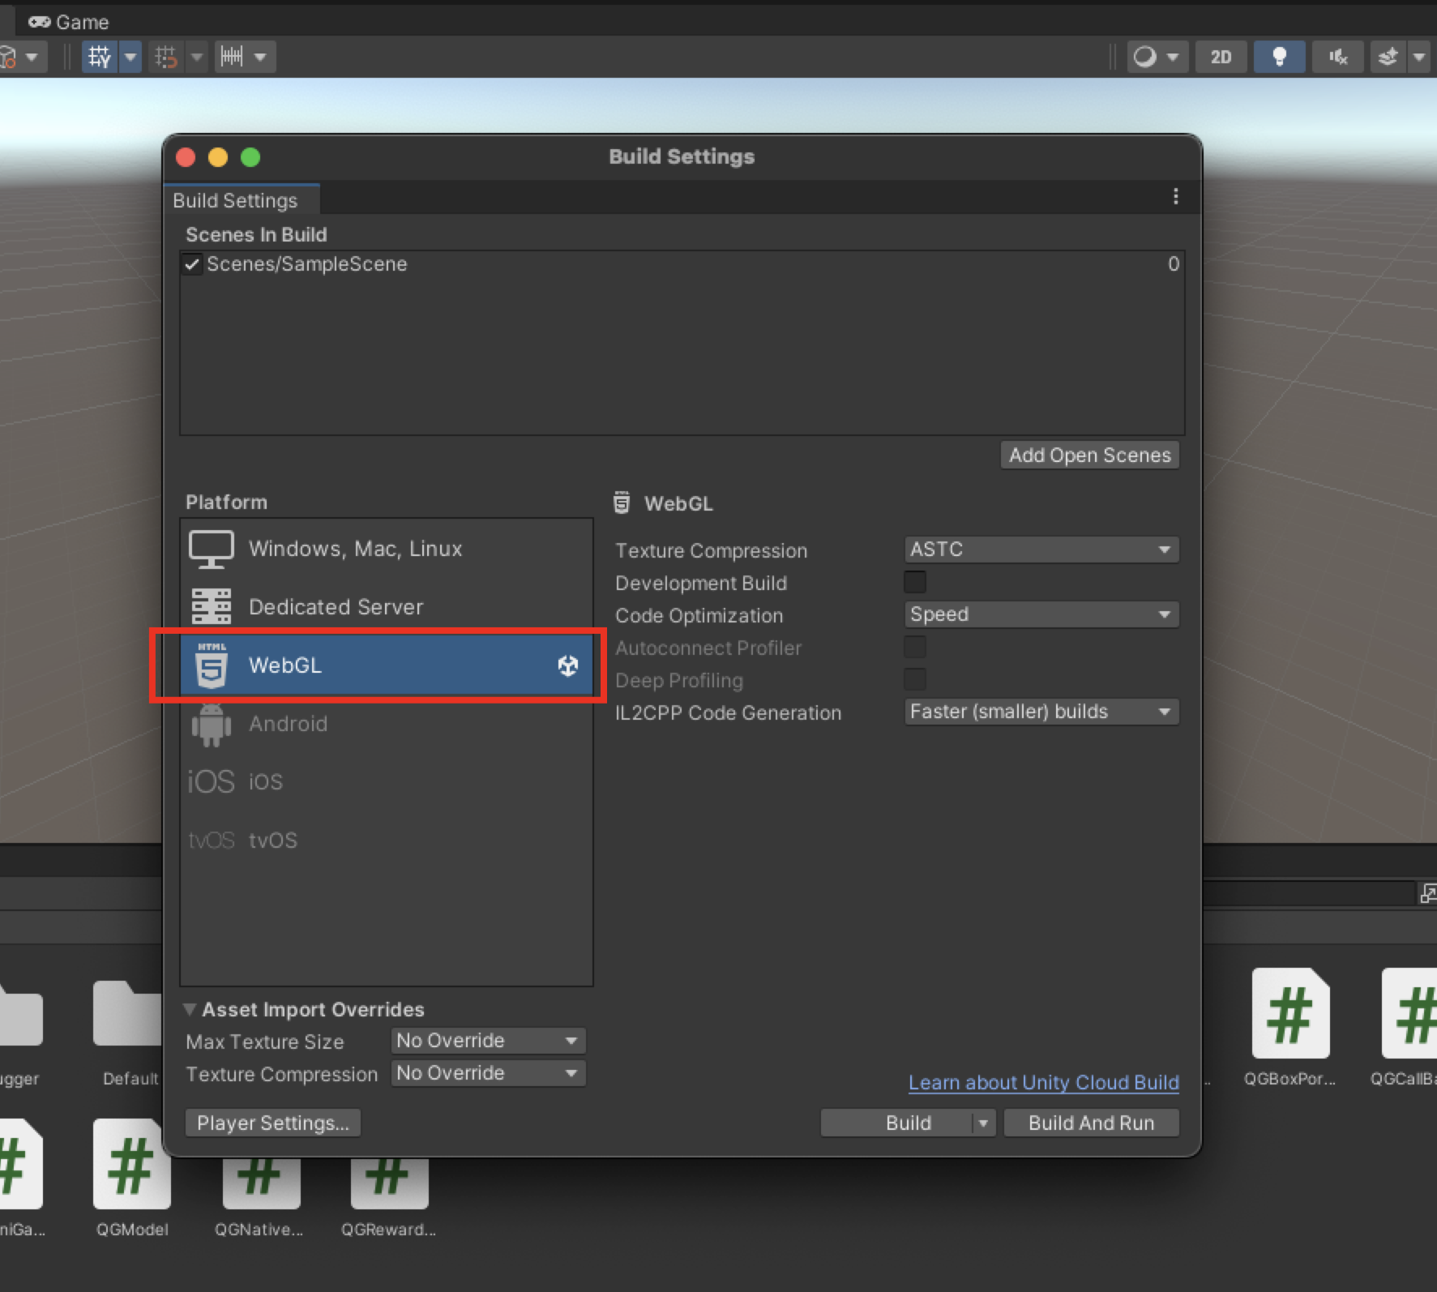Select the iOS platform
Viewport: 1437px width, 1292px height.
(386, 782)
